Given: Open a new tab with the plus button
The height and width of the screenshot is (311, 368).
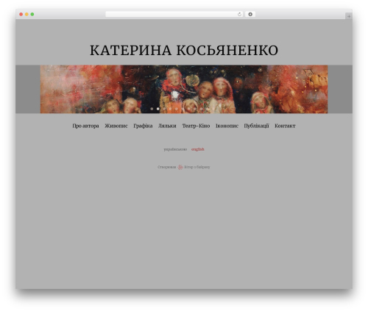Looking at the screenshot, I should 349,16.
